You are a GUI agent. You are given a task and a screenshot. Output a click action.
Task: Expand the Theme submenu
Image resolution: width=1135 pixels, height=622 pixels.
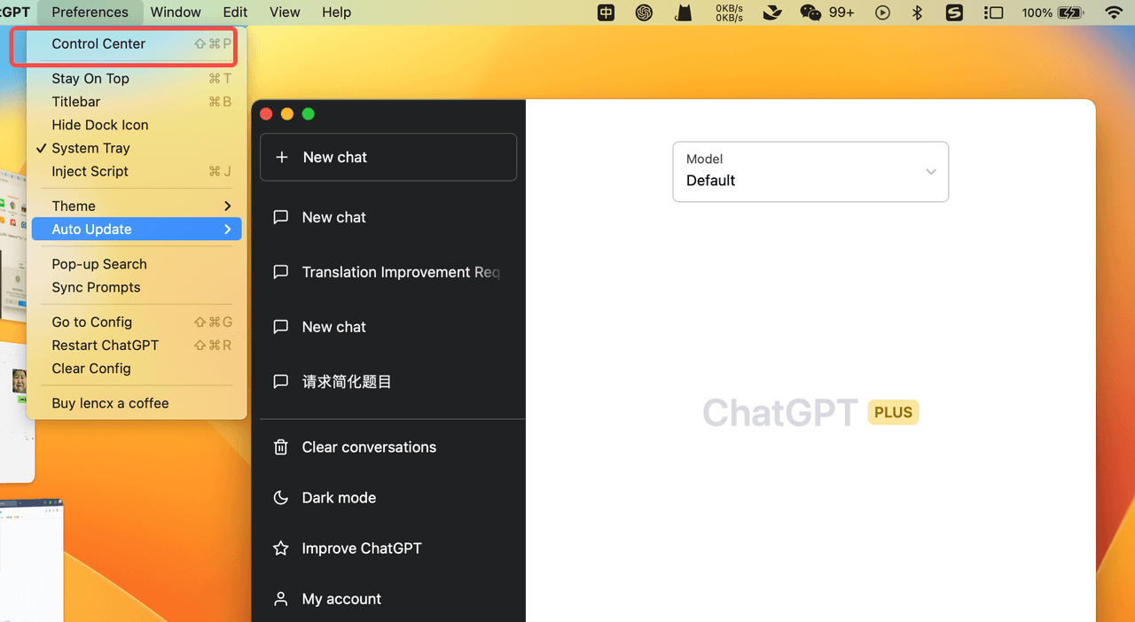[137, 206]
